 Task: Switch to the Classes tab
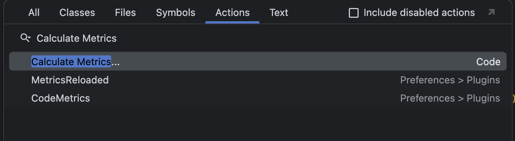tap(77, 13)
